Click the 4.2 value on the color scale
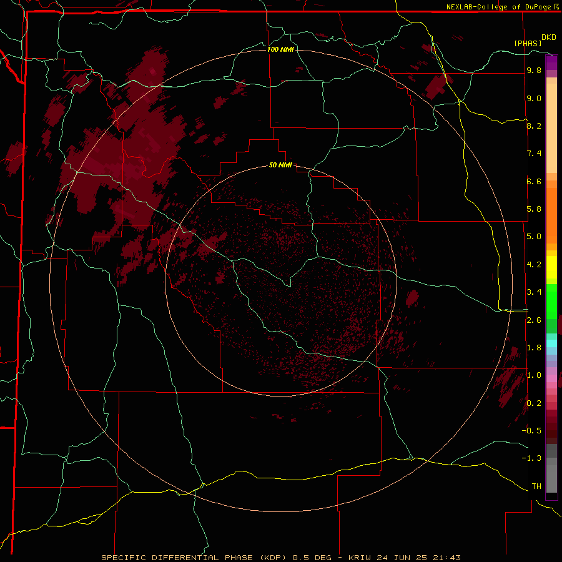Screen dimensions: 562x562 [534, 265]
